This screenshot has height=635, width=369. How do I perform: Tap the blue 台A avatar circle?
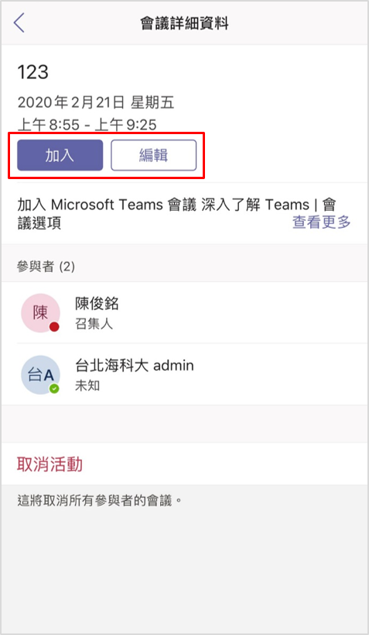tap(40, 375)
